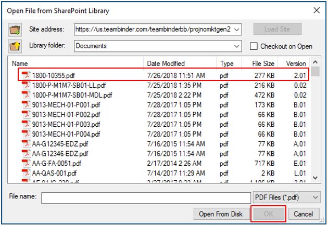Viewport: 328px width, 226px height.
Task: Enable Checkout on Open checkbox
Action: coord(254,46)
